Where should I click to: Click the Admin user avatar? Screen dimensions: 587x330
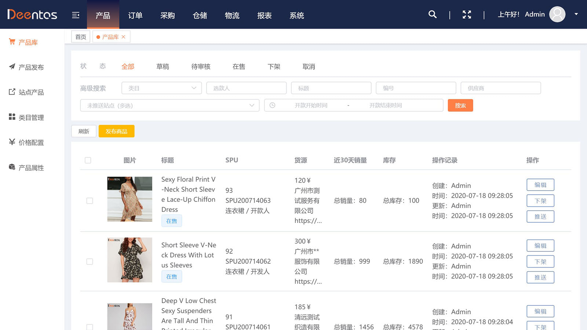pos(557,14)
